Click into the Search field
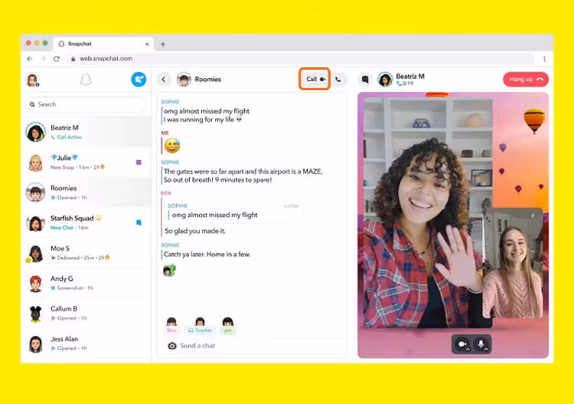The height and width of the screenshot is (404, 574). pos(85,104)
